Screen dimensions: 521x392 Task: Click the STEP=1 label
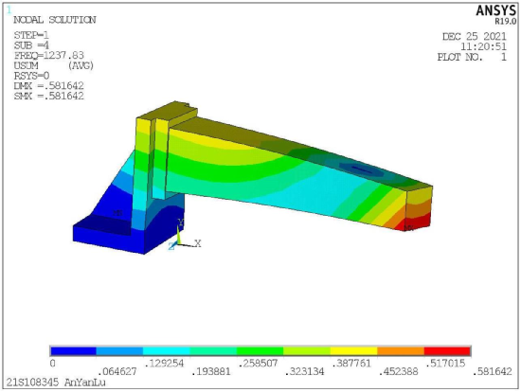click(x=31, y=35)
